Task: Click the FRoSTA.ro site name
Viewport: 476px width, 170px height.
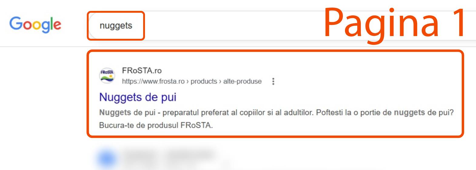Action: pyautogui.click(x=142, y=71)
